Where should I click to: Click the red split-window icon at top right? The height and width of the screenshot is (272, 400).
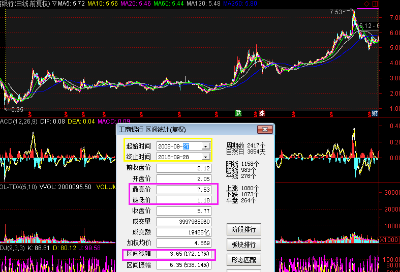375,4
